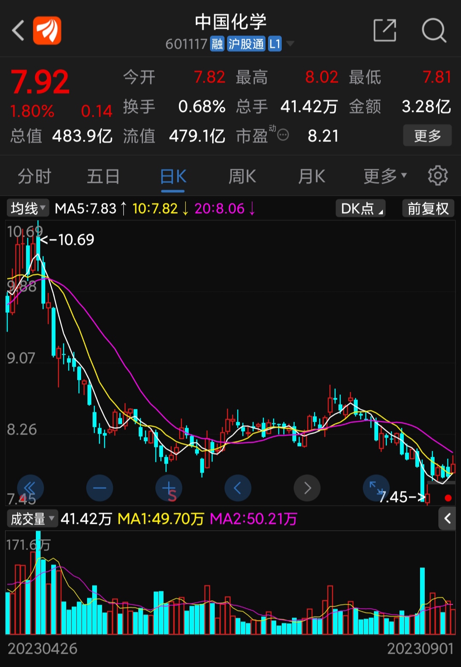Tap the 换手 0.68% value
461x667 pixels.
202,106
